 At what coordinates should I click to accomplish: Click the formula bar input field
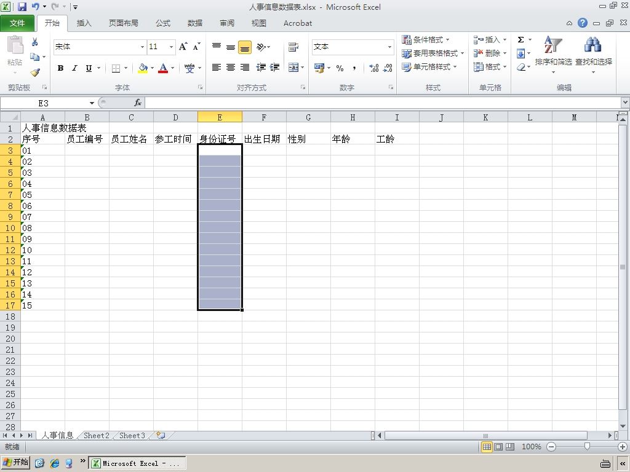(x=383, y=103)
